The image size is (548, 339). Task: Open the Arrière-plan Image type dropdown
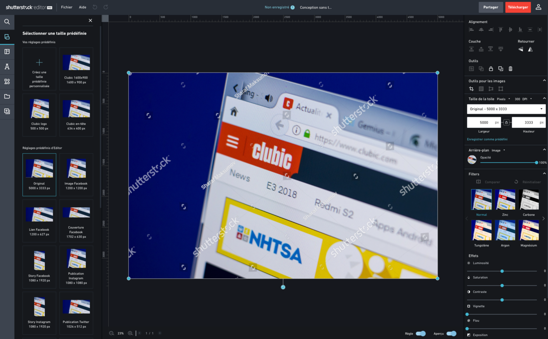498,150
